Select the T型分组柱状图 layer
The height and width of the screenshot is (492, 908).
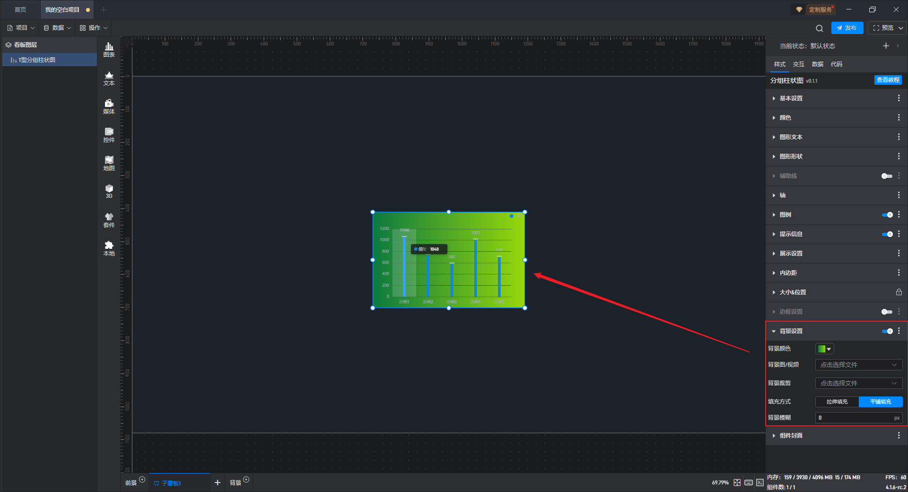[50, 60]
